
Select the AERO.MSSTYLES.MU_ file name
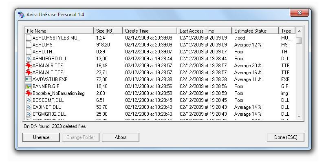(x=56, y=38)
